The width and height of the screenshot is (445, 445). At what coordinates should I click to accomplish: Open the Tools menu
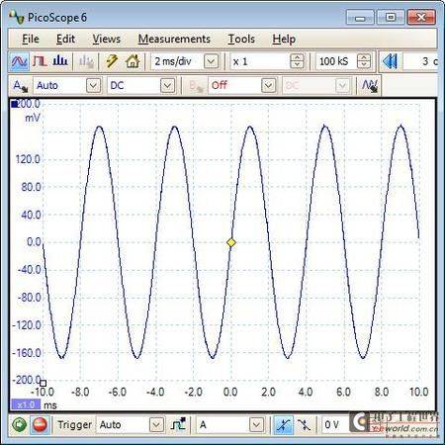pos(241,39)
